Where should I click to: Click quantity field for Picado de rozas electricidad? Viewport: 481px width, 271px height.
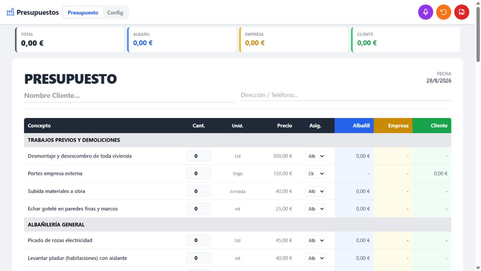pos(198,240)
